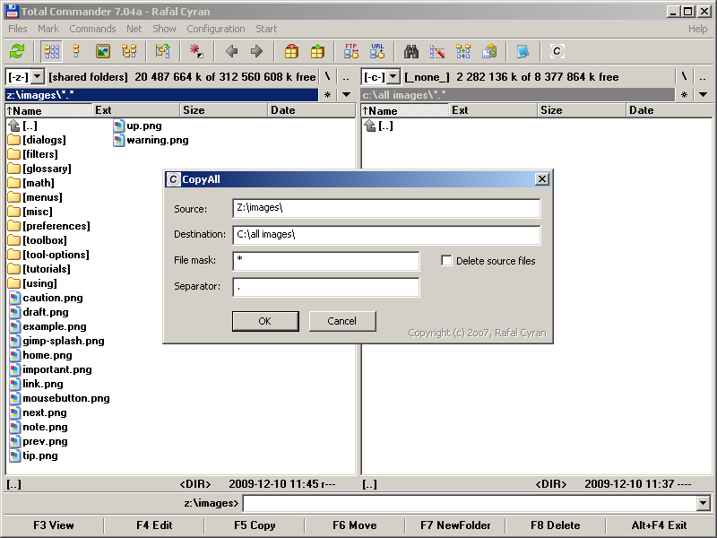Click the command line input box

[x=471, y=503]
